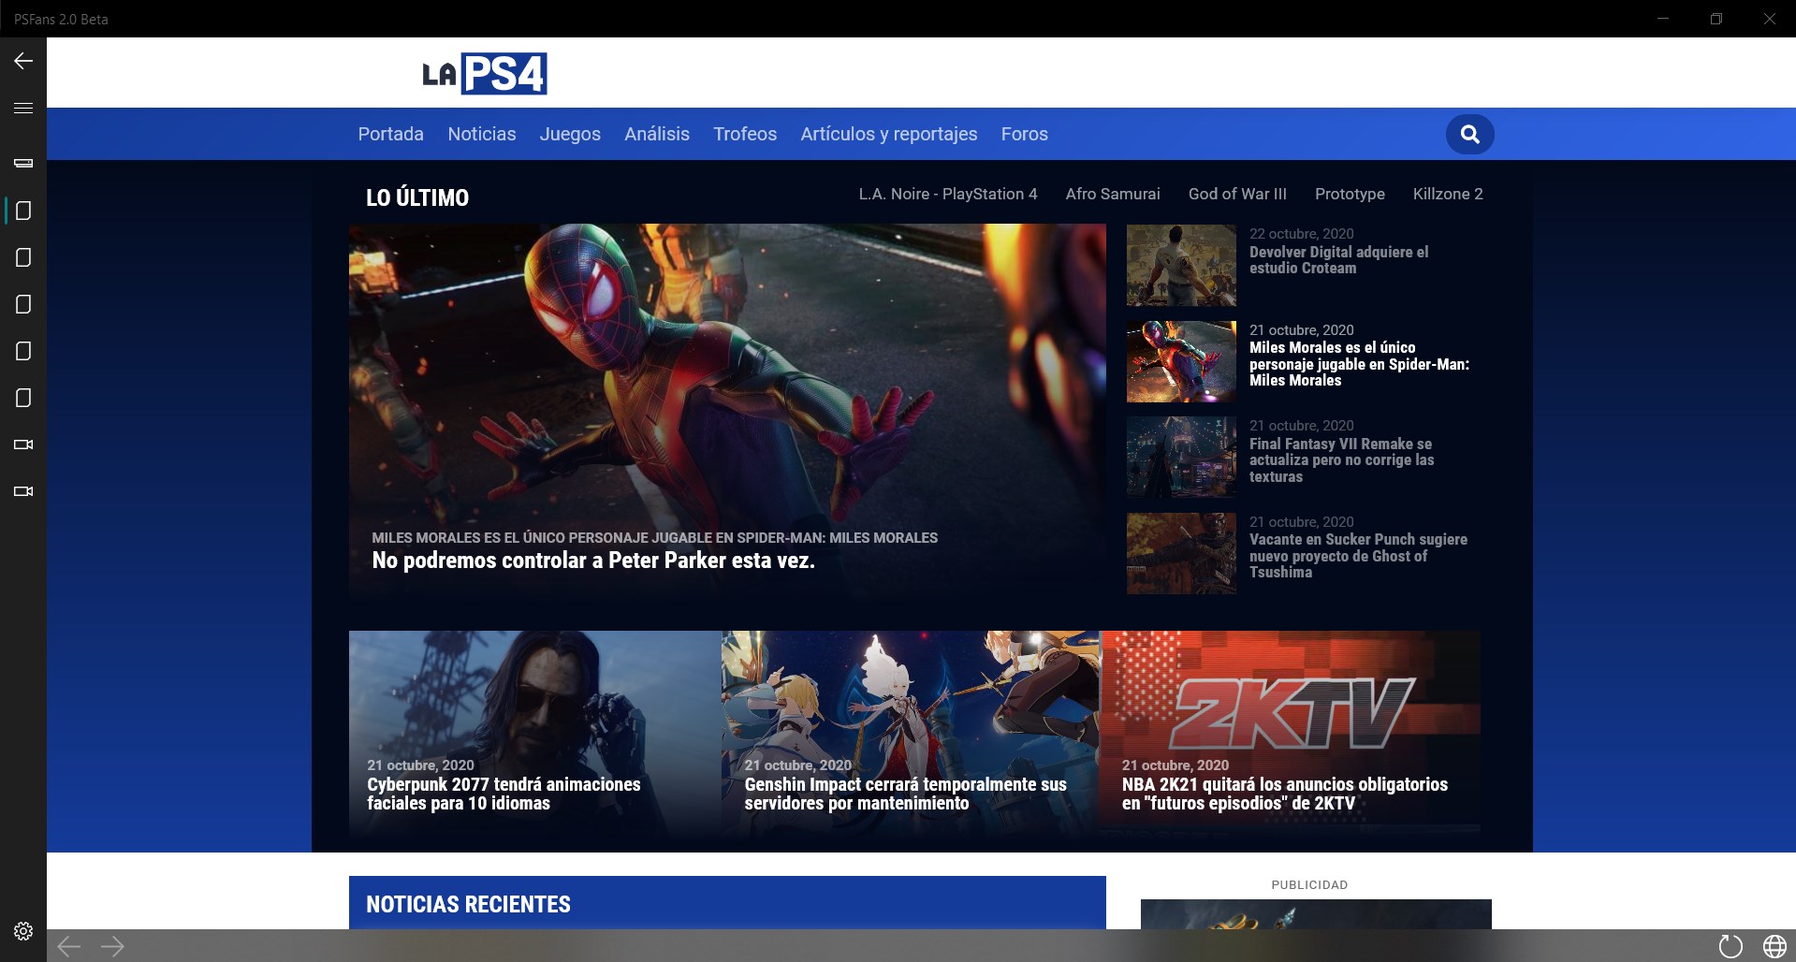Go forward using the bottom bar arrow
This screenshot has height=962, width=1796.
tap(112, 946)
